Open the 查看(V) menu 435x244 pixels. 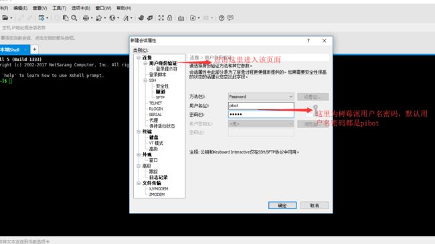coord(39,8)
